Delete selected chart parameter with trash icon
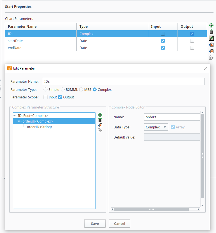Viewport: 216px width, 233px height. [211, 32]
